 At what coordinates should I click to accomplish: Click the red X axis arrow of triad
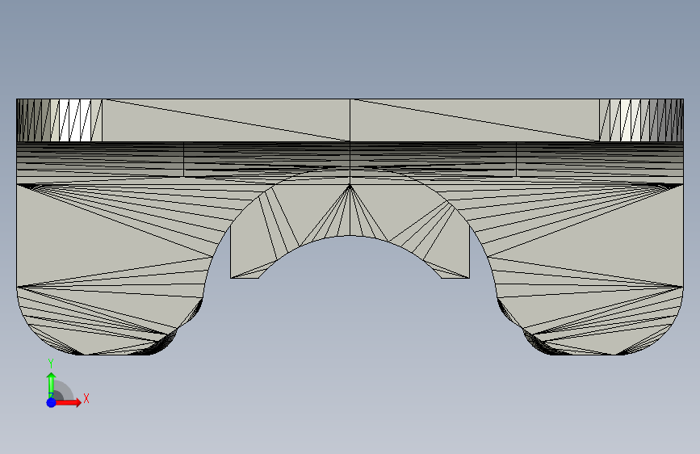68,402
